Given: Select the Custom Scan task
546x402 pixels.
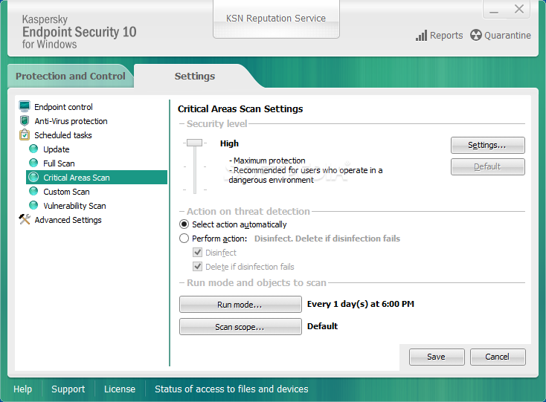Looking at the screenshot, I should pyautogui.click(x=66, y=192).
